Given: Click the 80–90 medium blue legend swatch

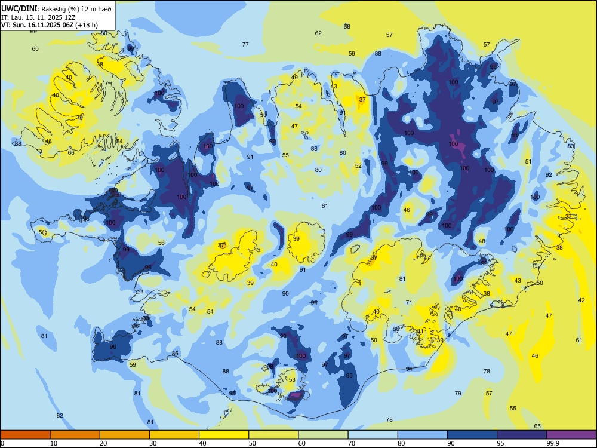Looking at the screenshot, I should click(422, 435).
